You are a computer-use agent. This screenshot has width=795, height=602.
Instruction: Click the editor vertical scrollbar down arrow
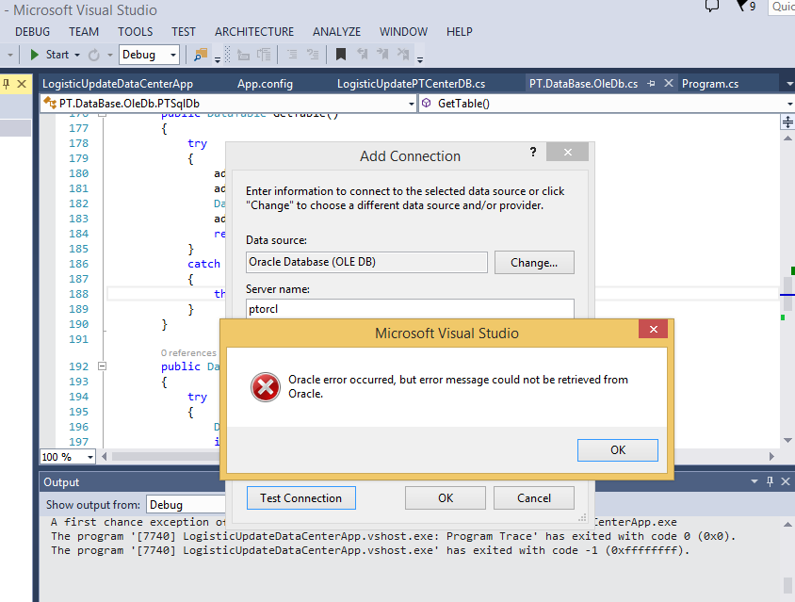787,440
